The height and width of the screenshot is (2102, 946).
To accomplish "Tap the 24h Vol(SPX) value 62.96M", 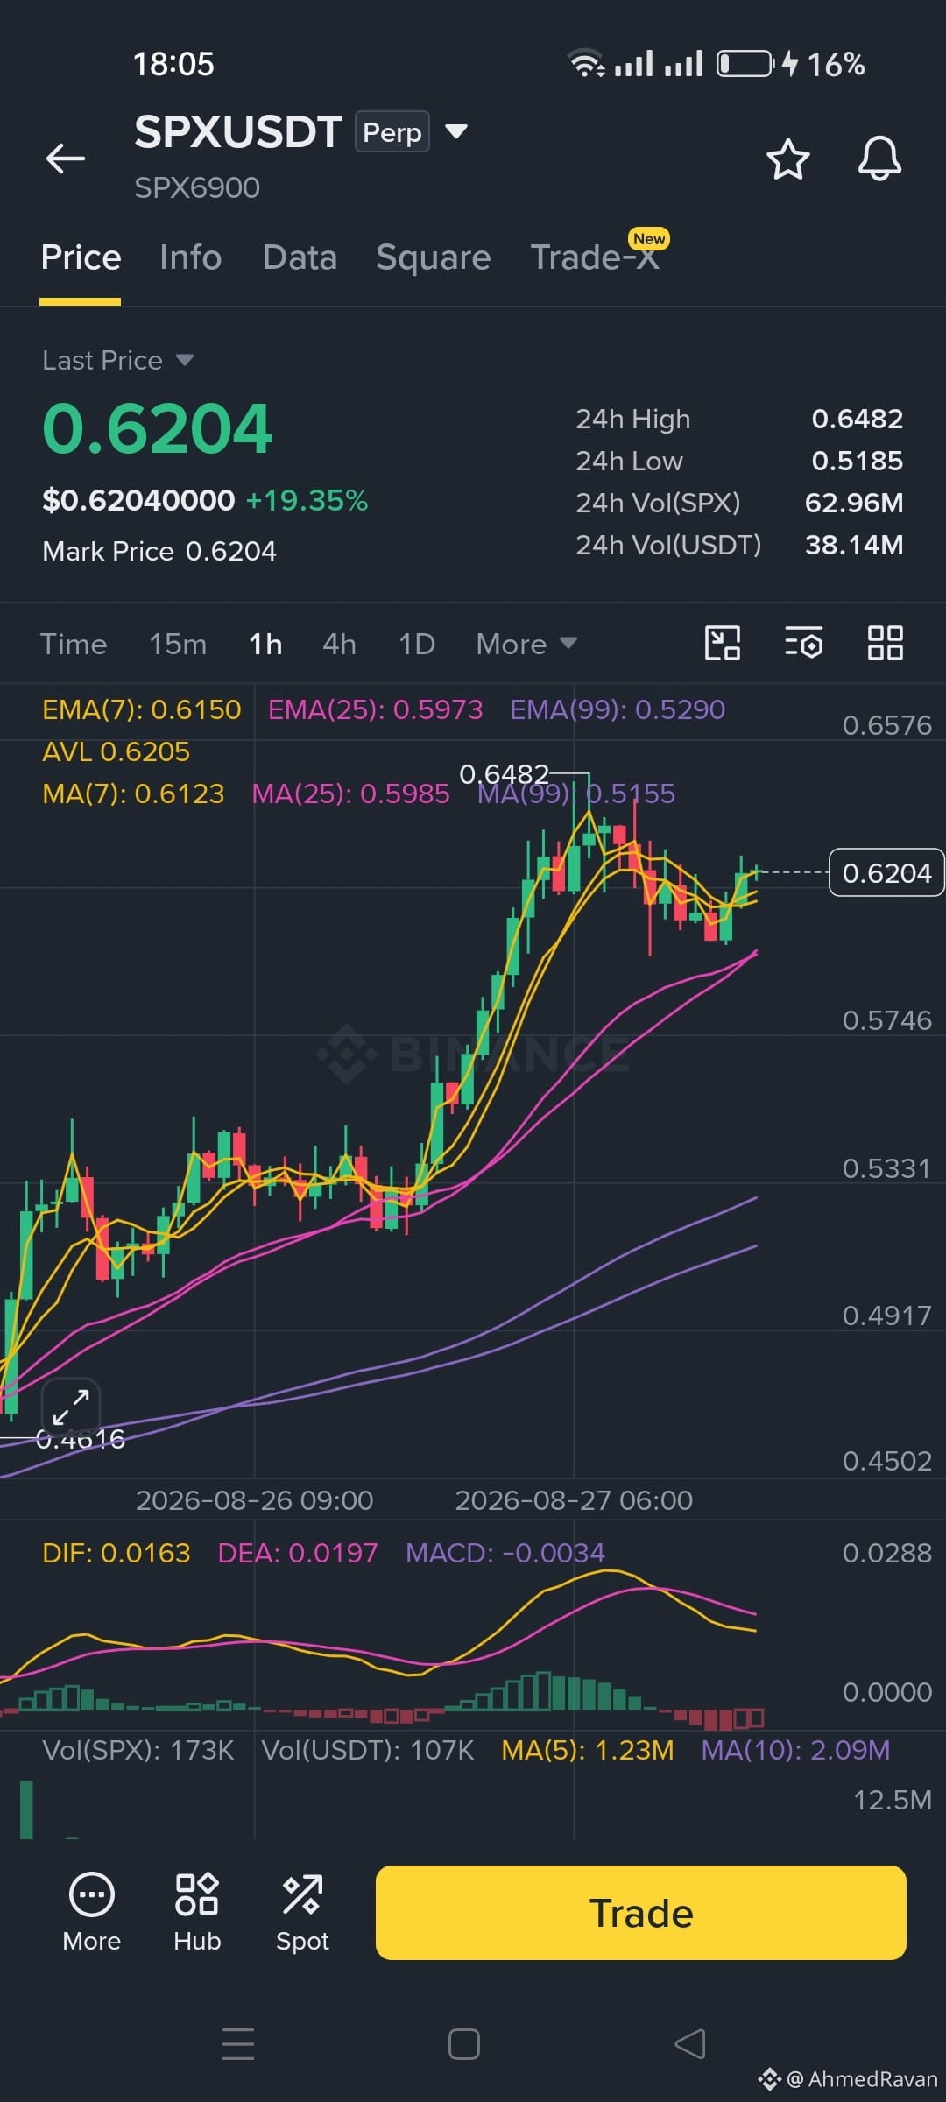I will pos(854,503).
